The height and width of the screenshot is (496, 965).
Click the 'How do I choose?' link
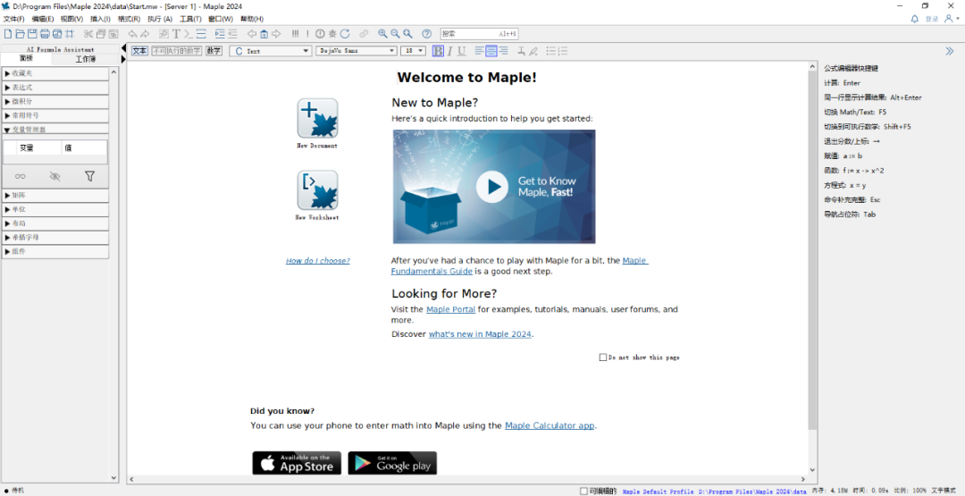pos(317,261)
